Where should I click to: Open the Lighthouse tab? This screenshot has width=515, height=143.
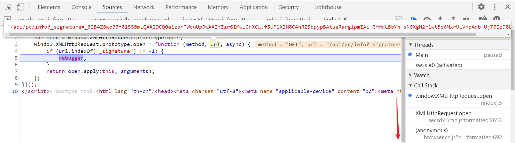pos(328,7)
